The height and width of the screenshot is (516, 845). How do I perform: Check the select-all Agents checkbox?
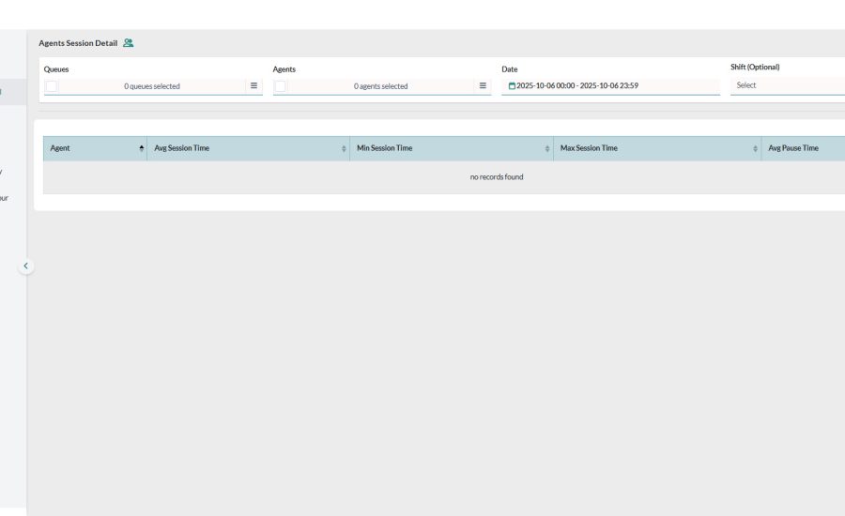(x=280, y=86)
